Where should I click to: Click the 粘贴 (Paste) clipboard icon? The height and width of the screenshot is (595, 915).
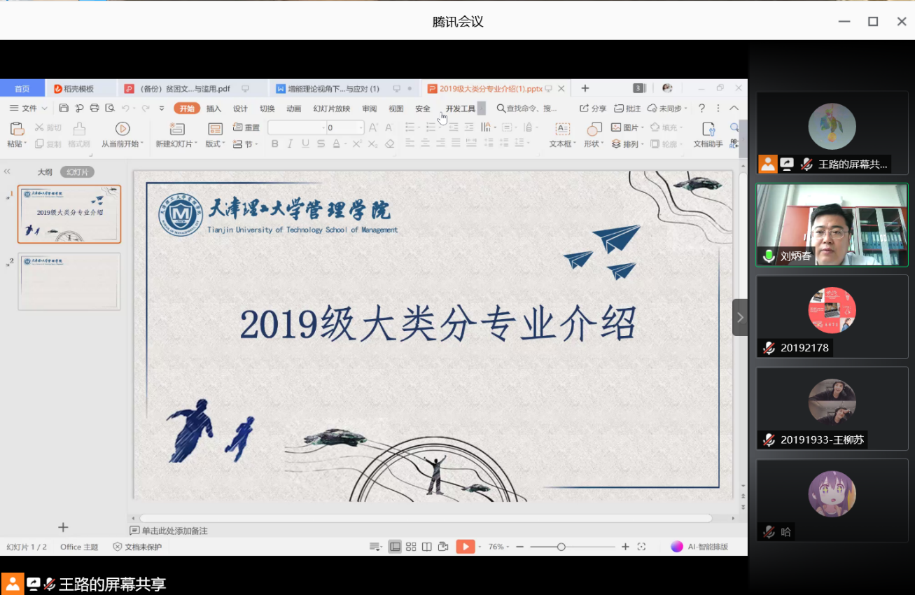[x=17, y=129]
